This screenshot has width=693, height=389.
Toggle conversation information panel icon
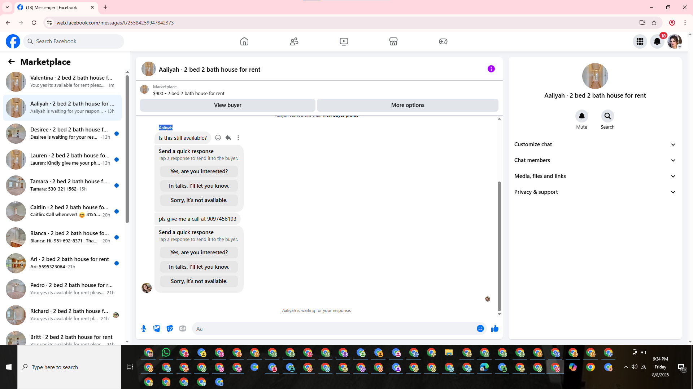(x=491, y=69)
